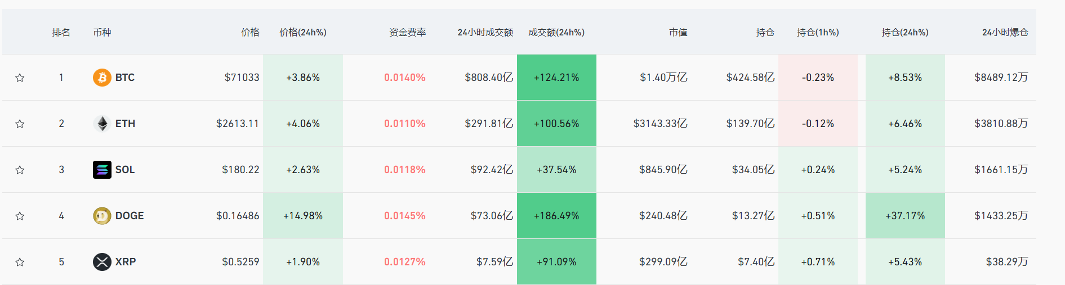This screenshot has width=1065, height=285.
Task: Favorite XRP with its star icon
Action: pyautogui.click(x=20, y=262)
